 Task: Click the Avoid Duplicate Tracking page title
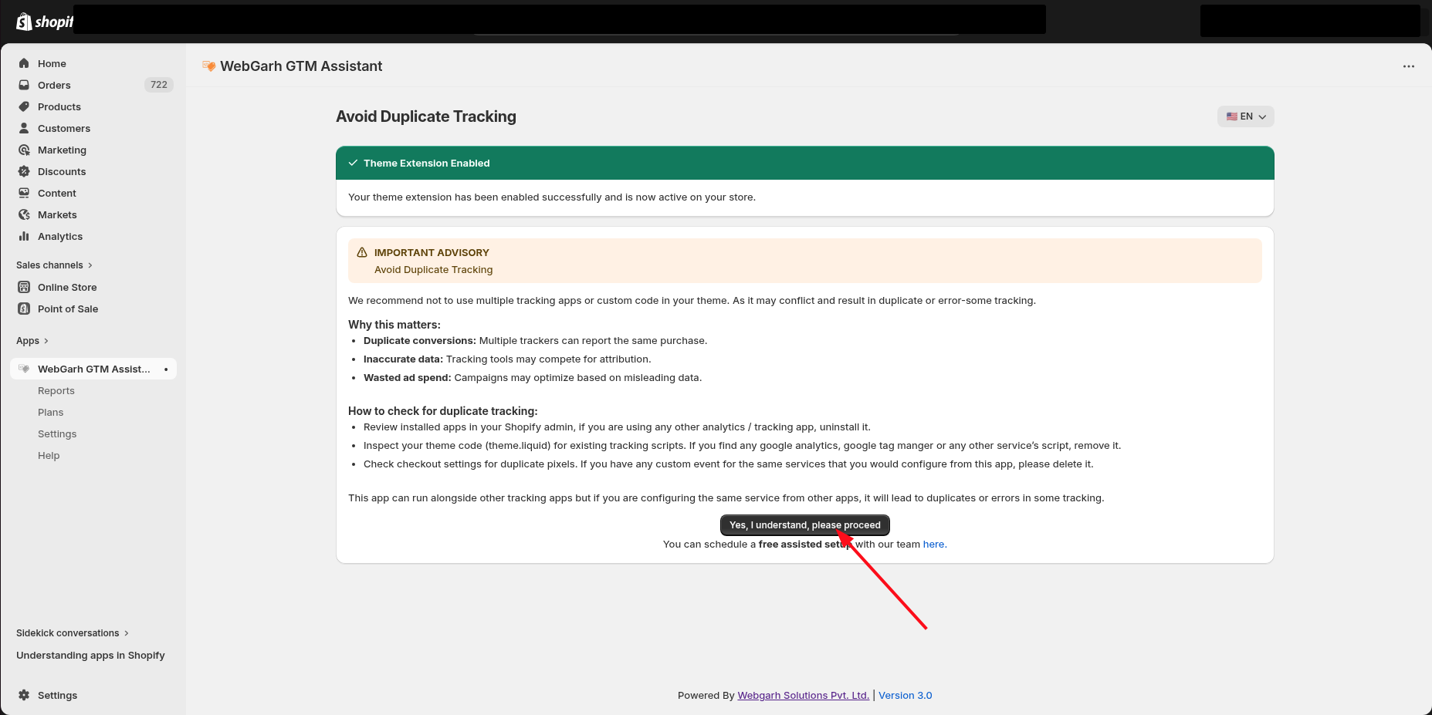(426, 116)
